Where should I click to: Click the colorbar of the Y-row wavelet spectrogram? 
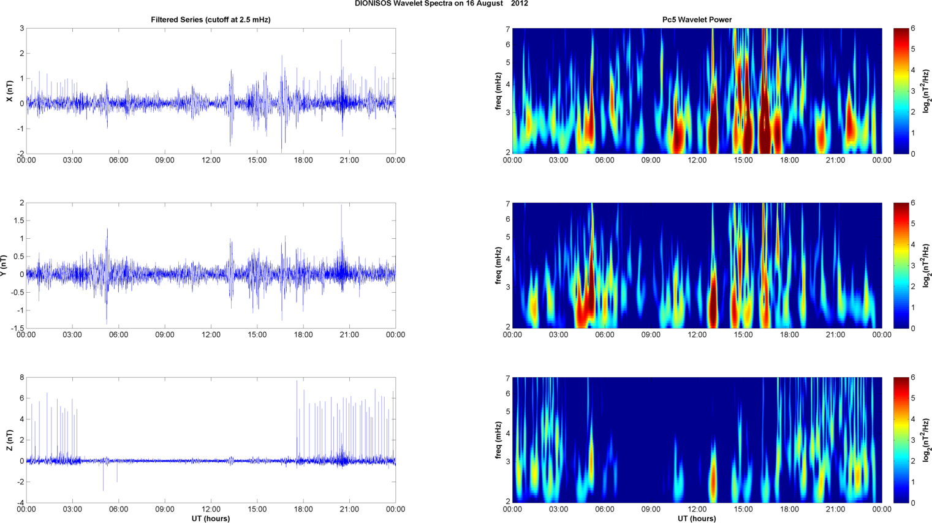click(x=901, y=266)
